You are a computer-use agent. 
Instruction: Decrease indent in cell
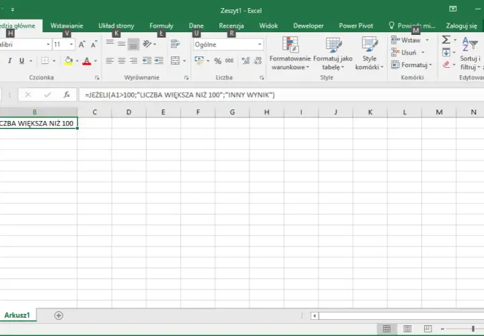(147, 60)
